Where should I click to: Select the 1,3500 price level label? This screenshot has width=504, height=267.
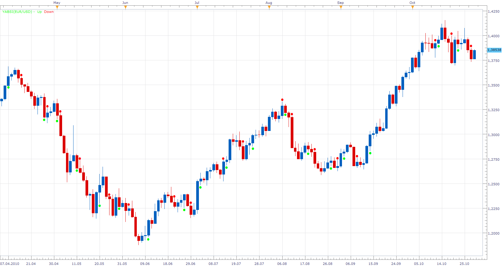[493, 85]
